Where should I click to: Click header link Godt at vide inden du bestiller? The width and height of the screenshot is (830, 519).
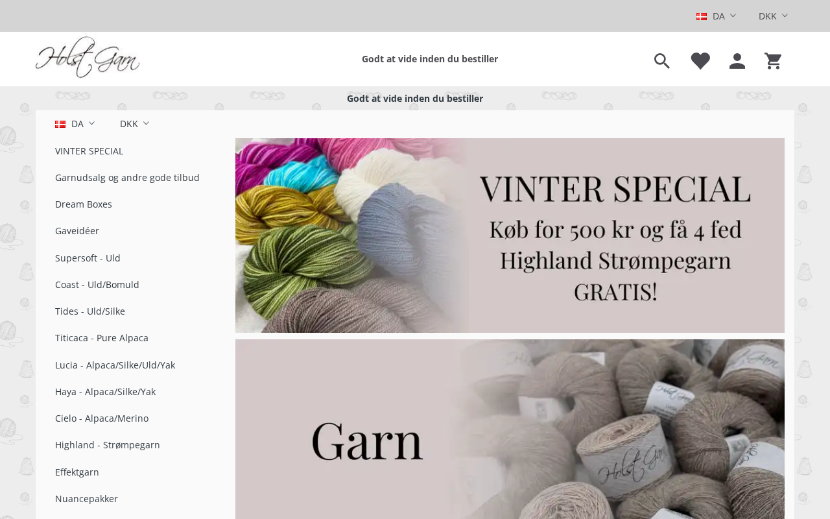430,59
